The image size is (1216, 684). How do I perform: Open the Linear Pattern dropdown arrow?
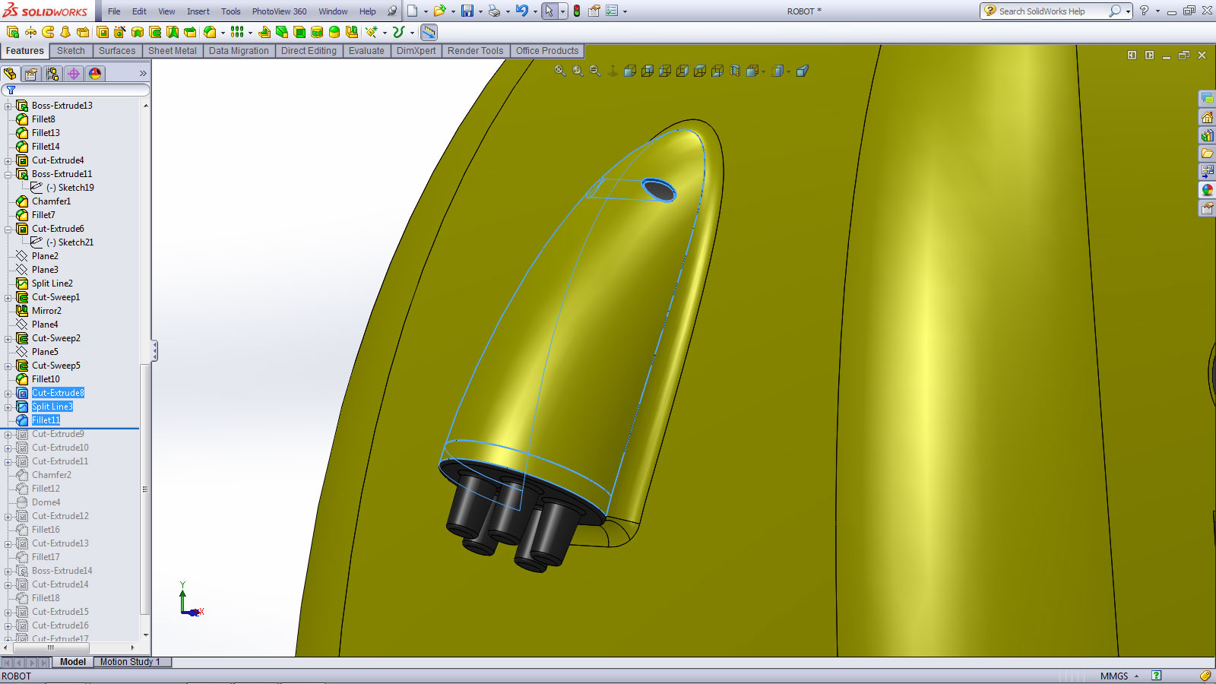pos(250,33)
